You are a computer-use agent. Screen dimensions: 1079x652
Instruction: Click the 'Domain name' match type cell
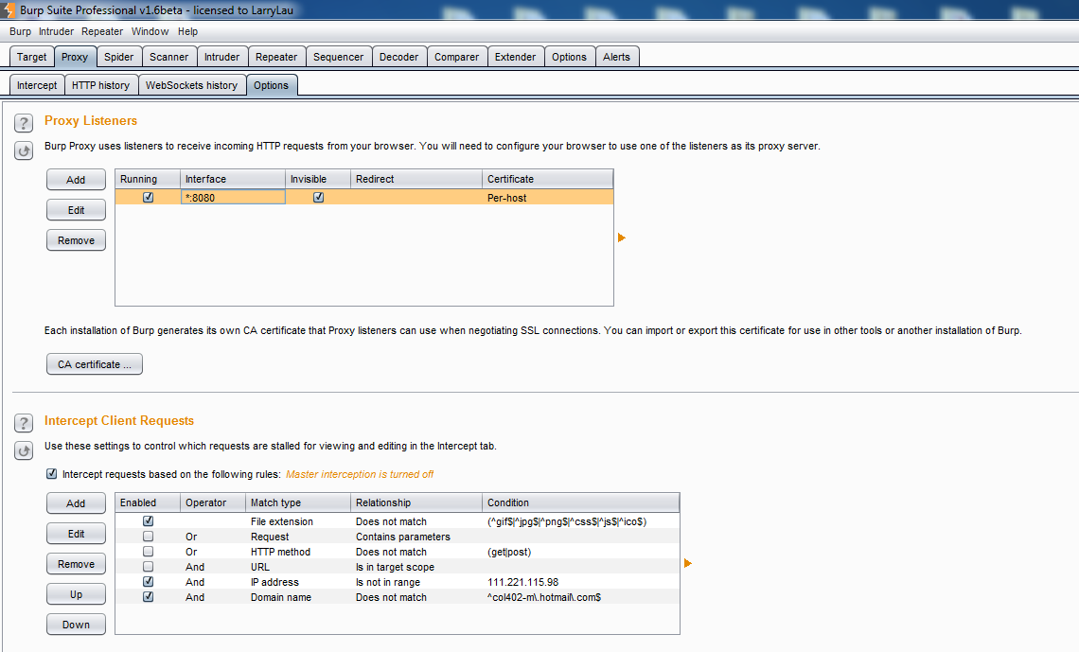coord(298,597)
